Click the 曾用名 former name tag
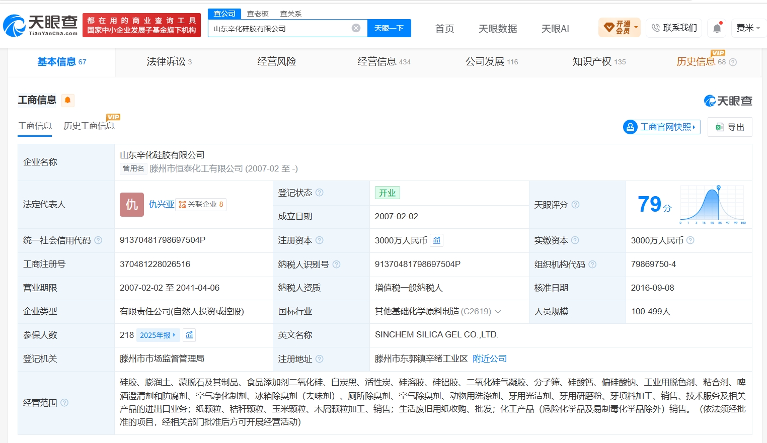Image resolution: width=767 pixels, height=443 pixels. click(133, 168)
